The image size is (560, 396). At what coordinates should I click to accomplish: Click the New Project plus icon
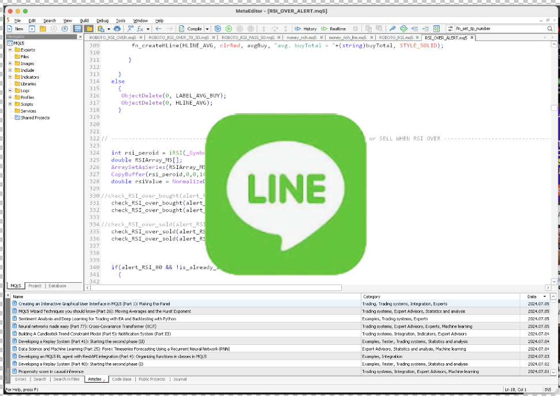32,29
